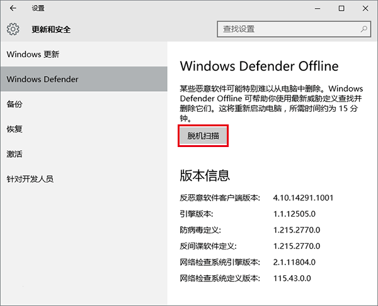Image resolution: width=378 pixels, height=306 pixels.
Task: Click the 版本信息 heading
Action: point(205,175)
